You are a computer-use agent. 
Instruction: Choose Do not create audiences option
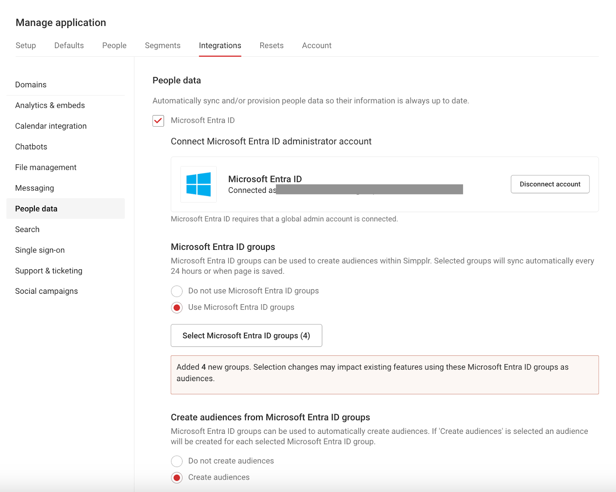(177, 461)
